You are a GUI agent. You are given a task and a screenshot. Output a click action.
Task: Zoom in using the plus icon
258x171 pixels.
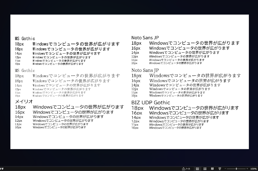click(247, 169)
